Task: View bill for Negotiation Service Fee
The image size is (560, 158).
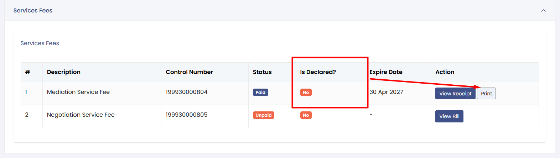Action: coord(449,116)
